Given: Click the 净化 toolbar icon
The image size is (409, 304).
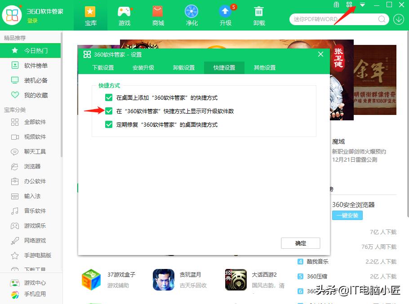Looking at the screenshot, I should (x=191, y=15).
